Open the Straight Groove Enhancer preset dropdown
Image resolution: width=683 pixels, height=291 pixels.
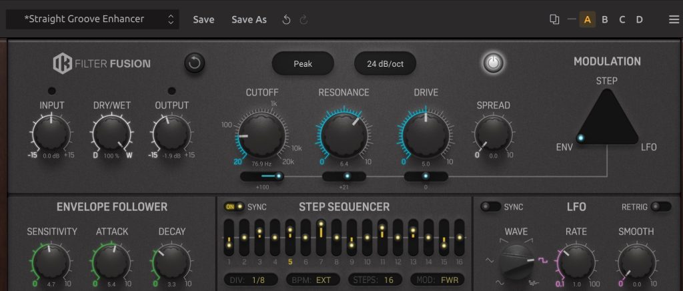(x=92, y=19)
